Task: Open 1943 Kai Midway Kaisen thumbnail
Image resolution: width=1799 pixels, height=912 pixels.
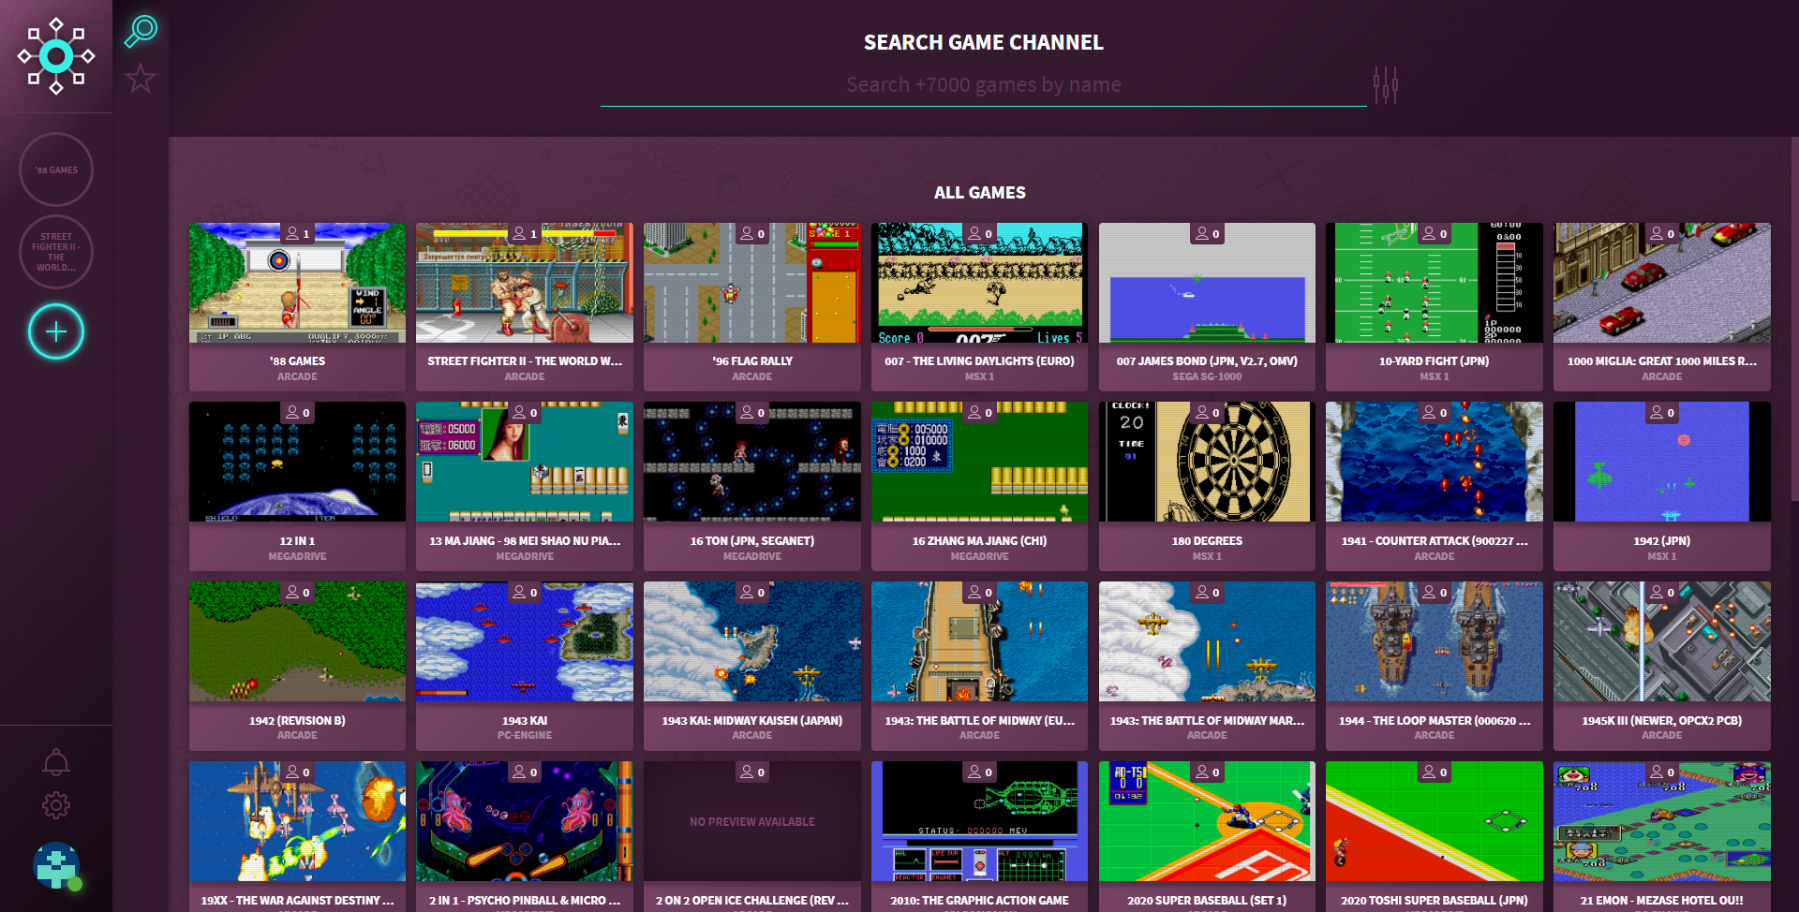Action: 752,641
